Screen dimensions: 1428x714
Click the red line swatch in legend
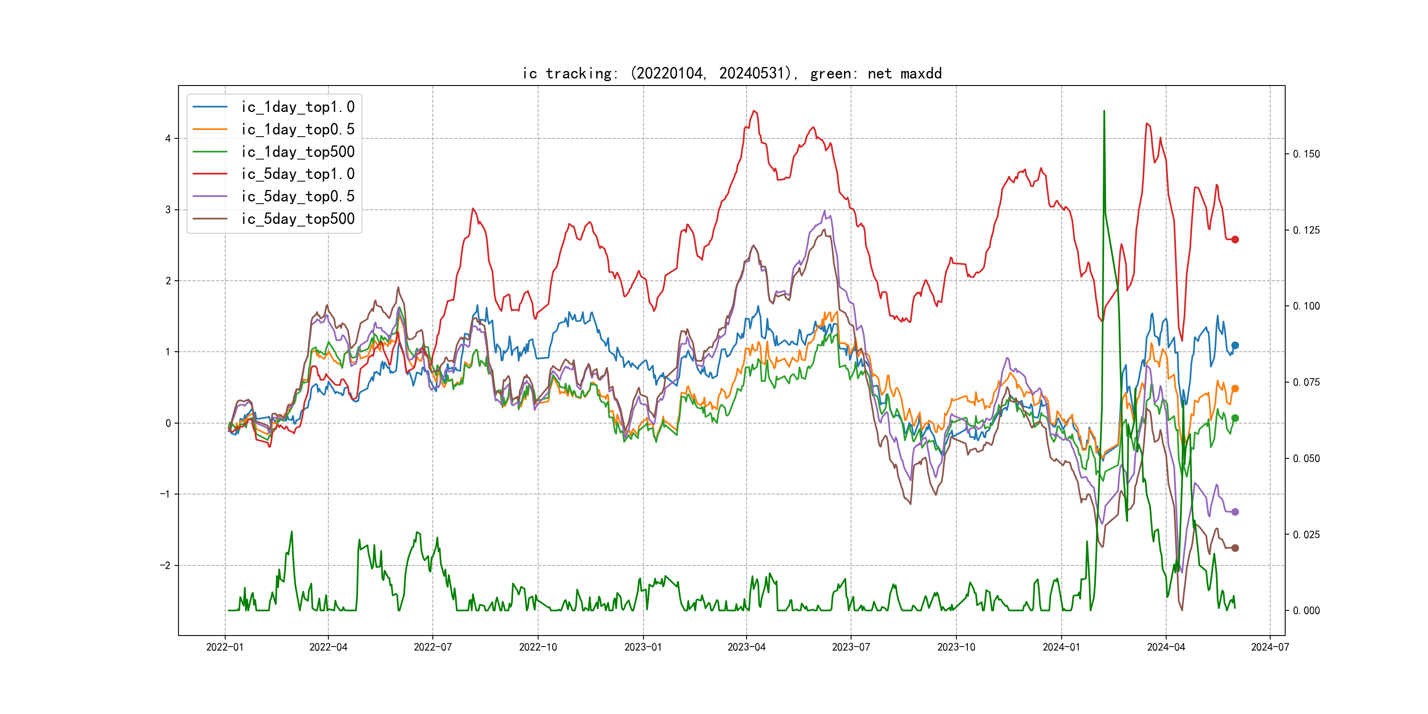point(209,174)
